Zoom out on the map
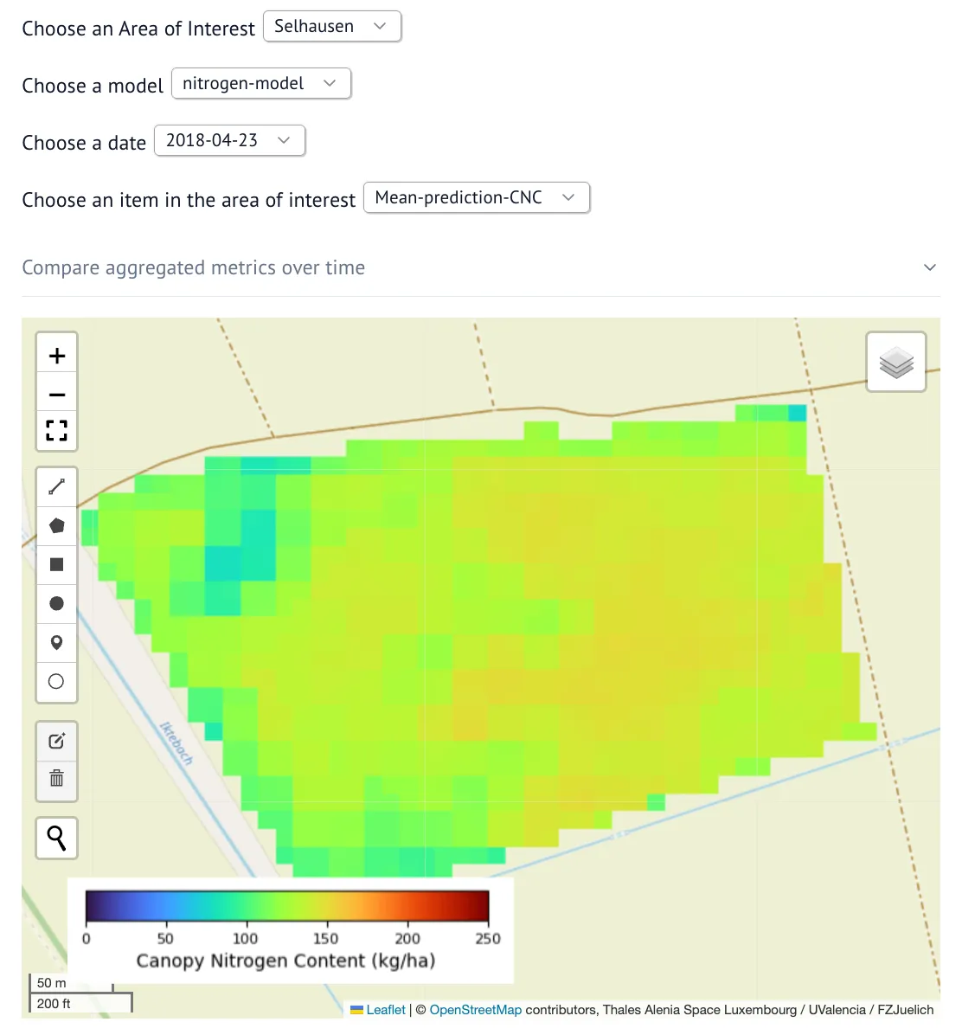962x1035 pixels. (57, 394)
